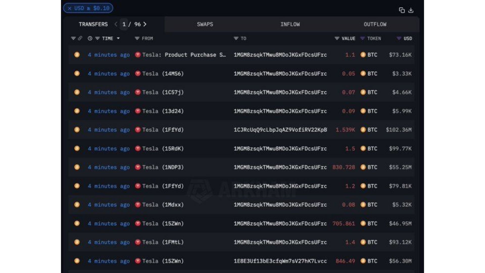Click the previous page chevron before 1 / 96
Image resolution: width=485 pixels, height=273 pixels.
[x=116, y=24]
